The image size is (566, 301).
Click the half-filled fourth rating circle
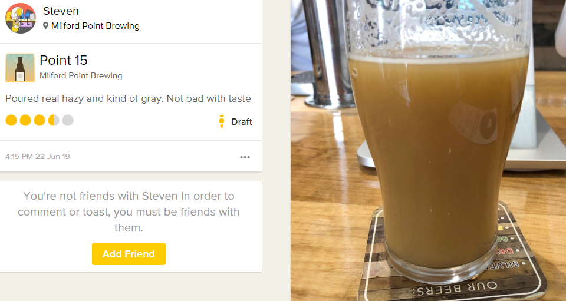pos(54,120)
